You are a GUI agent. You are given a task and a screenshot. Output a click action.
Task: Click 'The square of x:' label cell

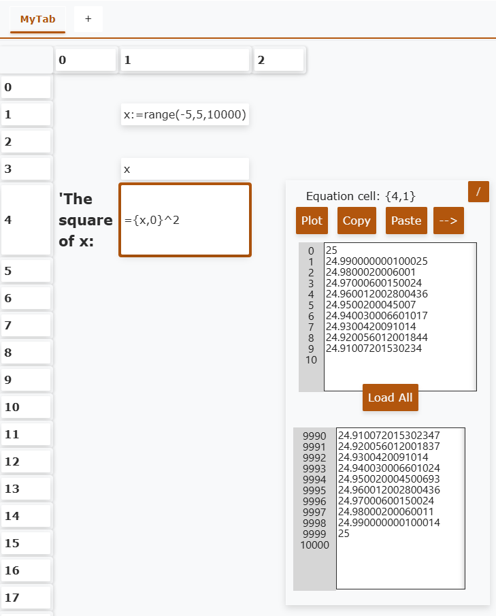pos(86,220)
